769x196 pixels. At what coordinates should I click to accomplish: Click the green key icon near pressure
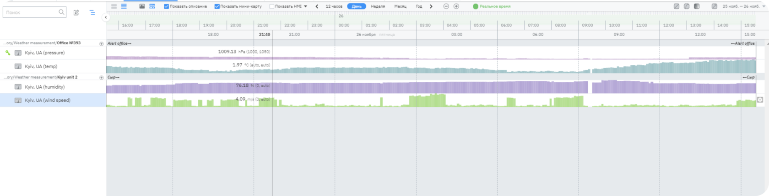(8, 53)
